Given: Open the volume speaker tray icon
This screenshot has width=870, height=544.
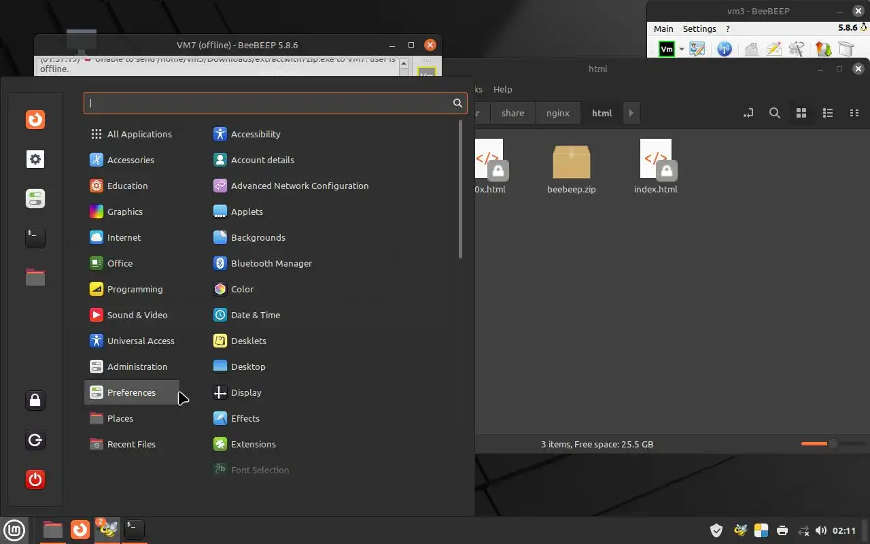Looking at the screenshot, I should [821, 530].
